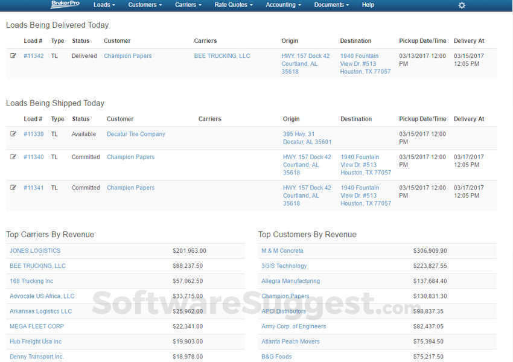Open the settings gear icon

[x=462, y=5]
